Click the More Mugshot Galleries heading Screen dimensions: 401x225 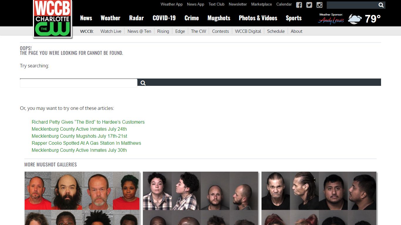(50, 165)
